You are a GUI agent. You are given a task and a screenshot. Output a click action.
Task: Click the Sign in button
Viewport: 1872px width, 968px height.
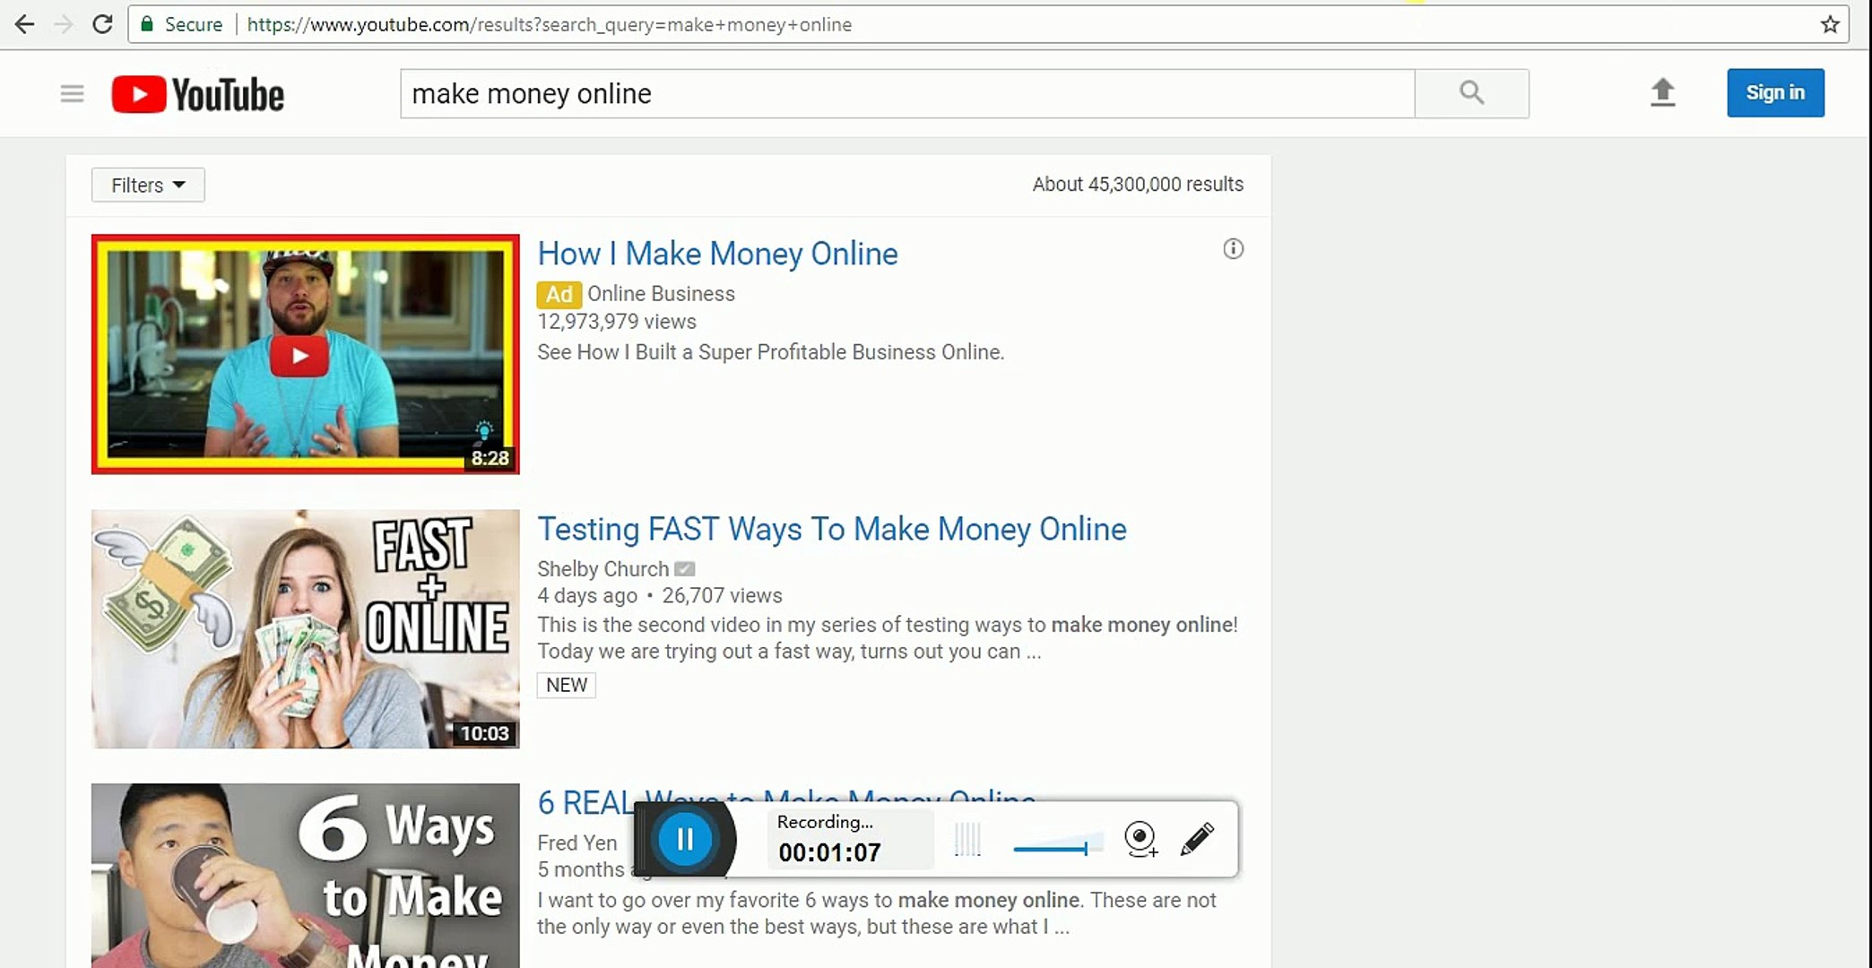1775,92
